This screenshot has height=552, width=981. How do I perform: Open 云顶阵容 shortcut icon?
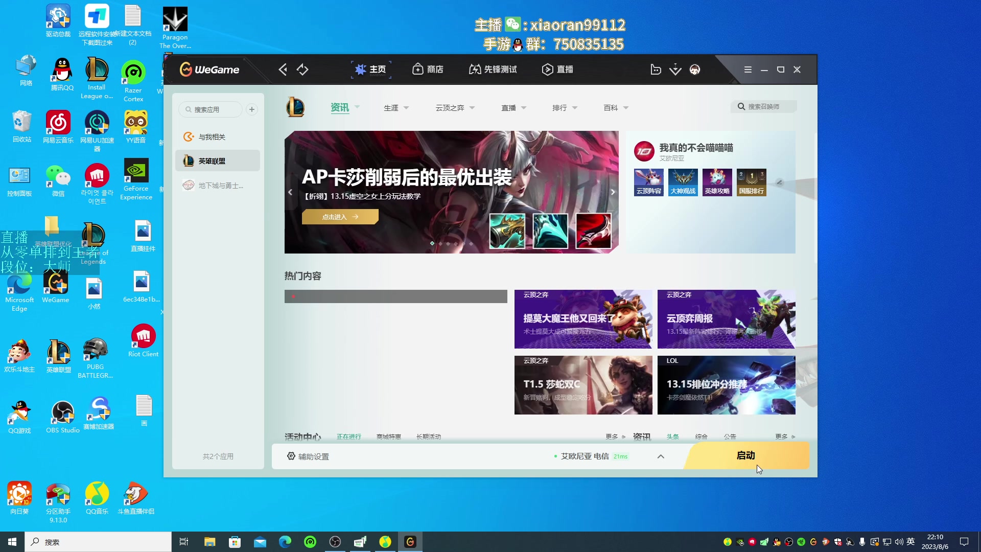tap(649, 182)
